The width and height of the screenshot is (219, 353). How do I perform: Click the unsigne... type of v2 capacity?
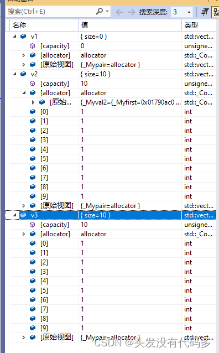(x=199, y=84)
